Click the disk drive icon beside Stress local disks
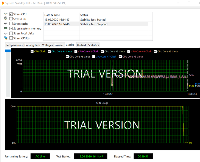Screen dimensions: 200x162 [x=5, y=33]
